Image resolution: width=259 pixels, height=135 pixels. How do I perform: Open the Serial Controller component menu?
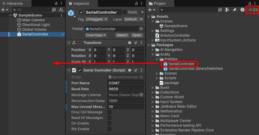click(x=142, y=70)
